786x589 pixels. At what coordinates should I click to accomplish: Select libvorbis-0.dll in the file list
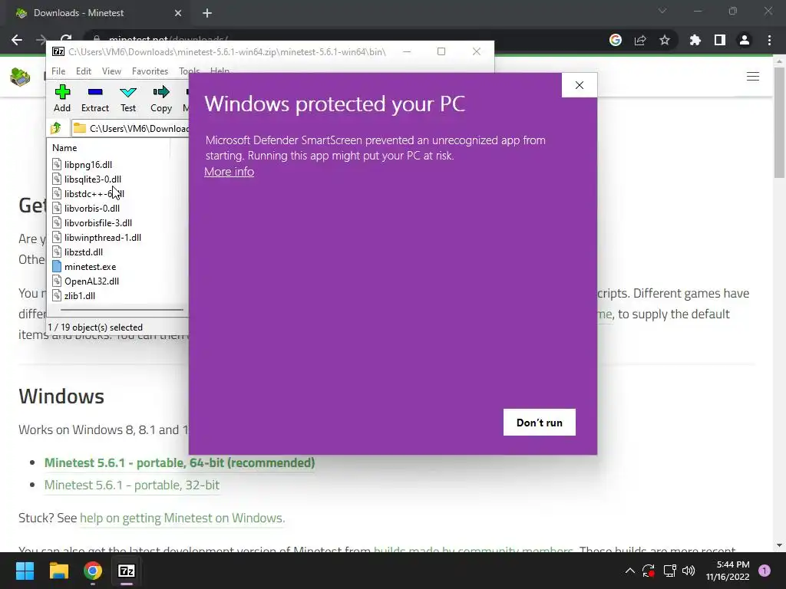(86, 208)
